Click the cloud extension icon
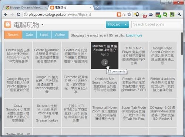185x137 pixels. pyautogui.click(x=151, y=15)
